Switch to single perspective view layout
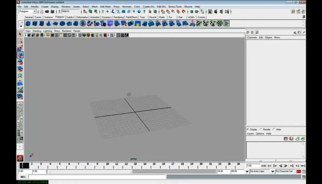 (20, 105)
